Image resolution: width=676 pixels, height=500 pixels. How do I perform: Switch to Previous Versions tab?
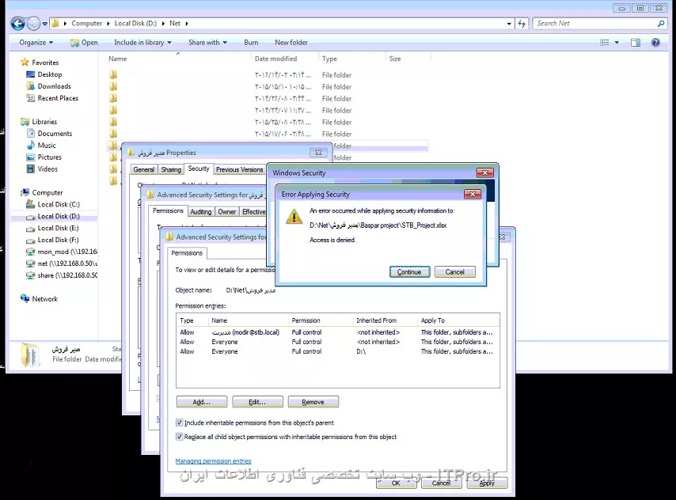tap(239, 170)
